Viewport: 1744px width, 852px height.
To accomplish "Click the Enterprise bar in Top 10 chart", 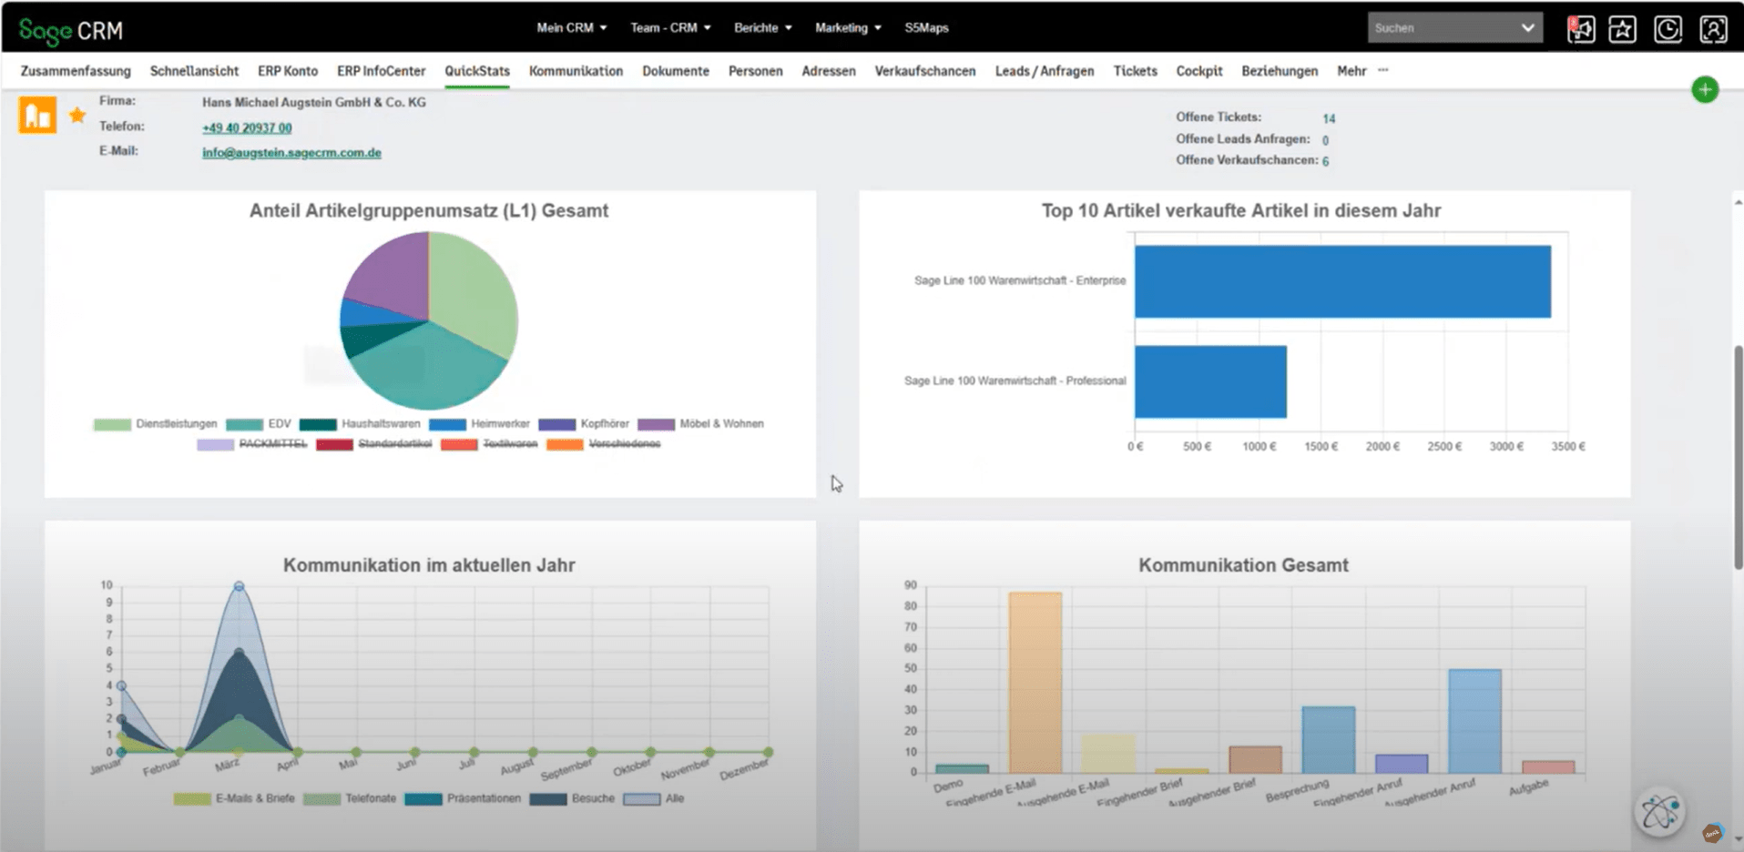I will coord(1342,281).
